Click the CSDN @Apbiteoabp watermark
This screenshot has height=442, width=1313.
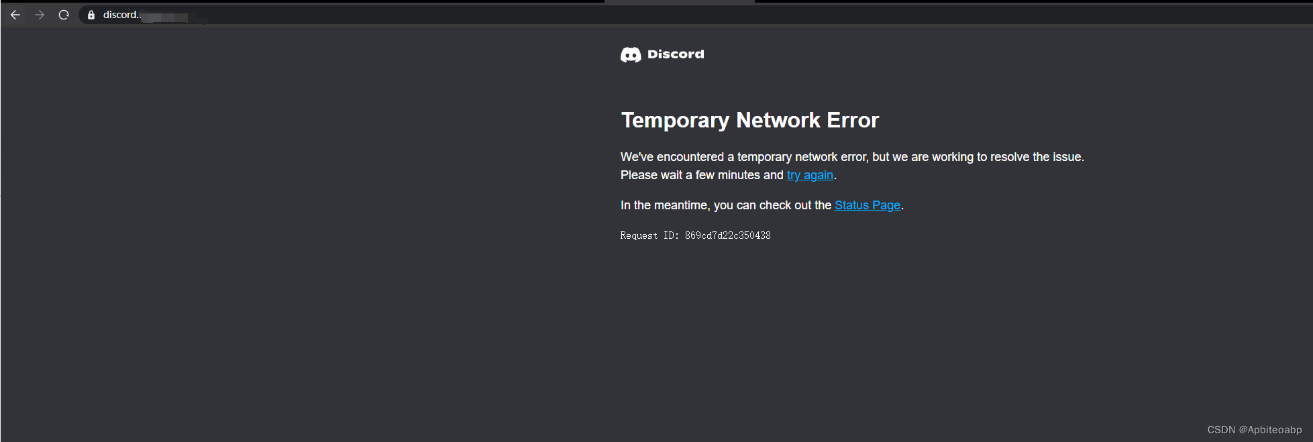[1254, 430]
